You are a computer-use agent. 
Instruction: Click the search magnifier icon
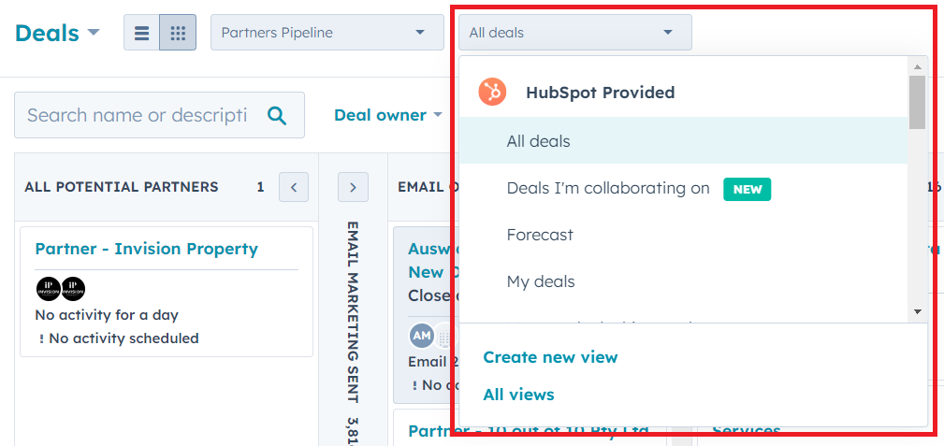[277, 115]
